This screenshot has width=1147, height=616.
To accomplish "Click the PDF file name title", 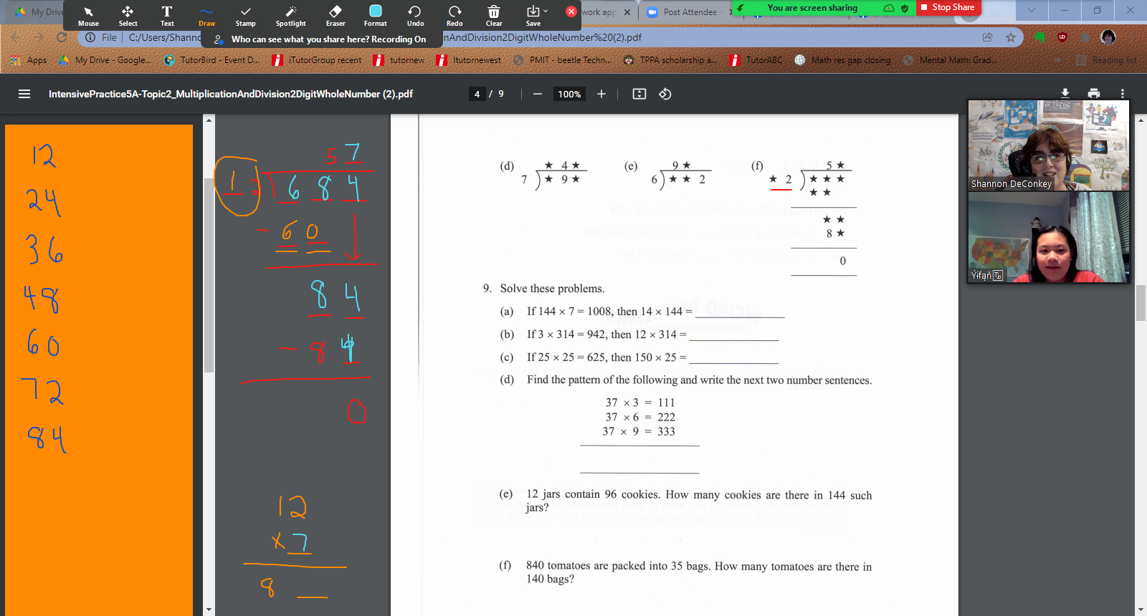I will 231,94.
